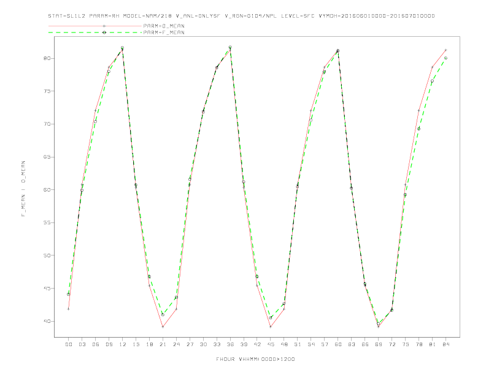Click the O_MEAN plus marker at hour 21

(x=163, y=327)
